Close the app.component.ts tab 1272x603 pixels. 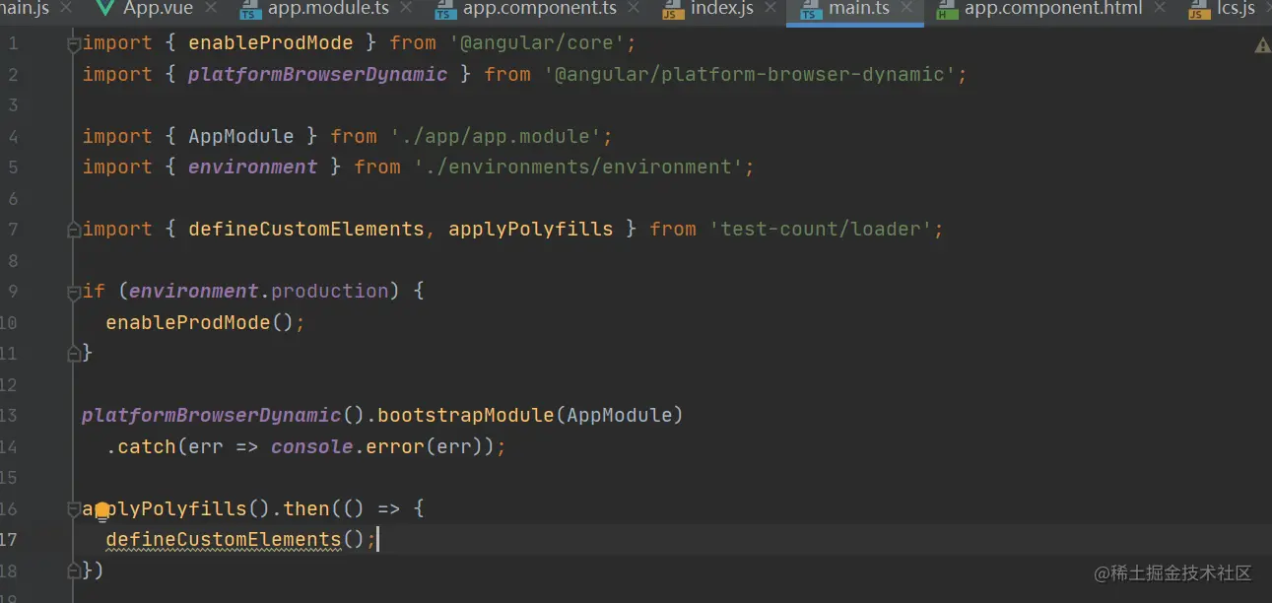pyautogui.click(x=636, y=9)
